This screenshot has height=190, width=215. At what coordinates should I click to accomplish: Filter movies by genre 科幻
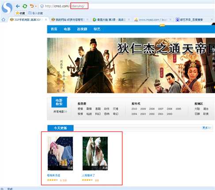pos(98,114)
